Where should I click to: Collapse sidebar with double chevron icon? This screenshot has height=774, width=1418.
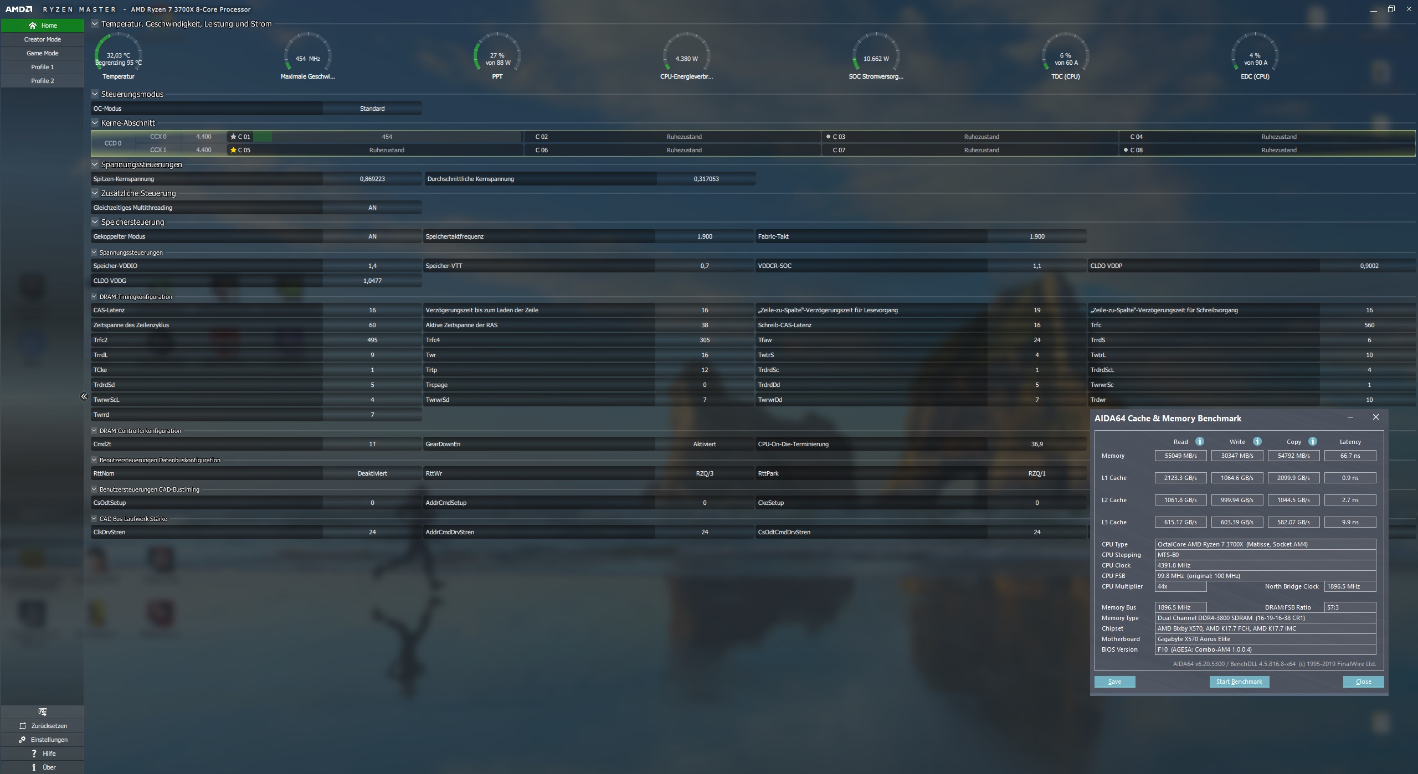(84, 396)
